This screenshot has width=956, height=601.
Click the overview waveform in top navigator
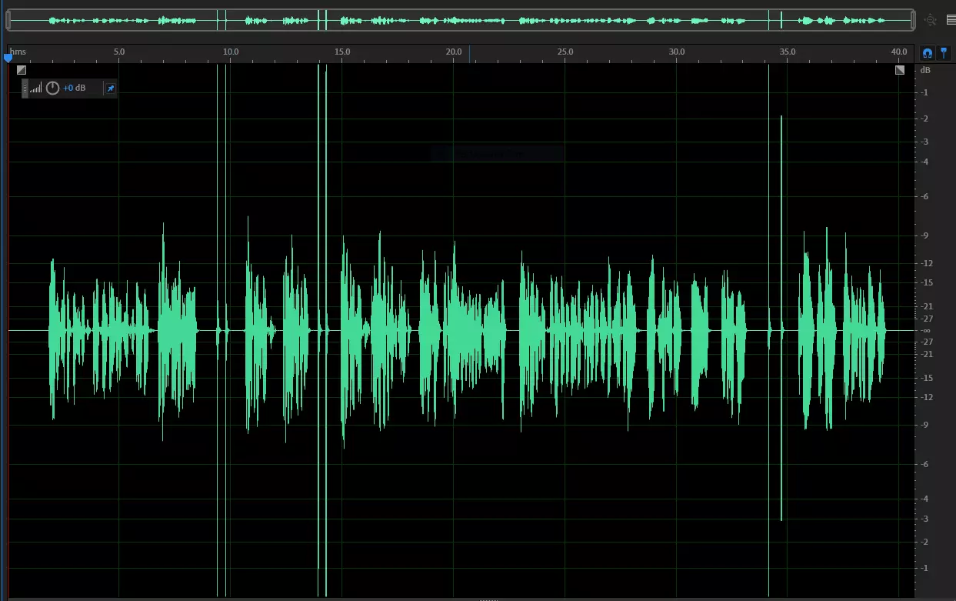click(461, 20)
